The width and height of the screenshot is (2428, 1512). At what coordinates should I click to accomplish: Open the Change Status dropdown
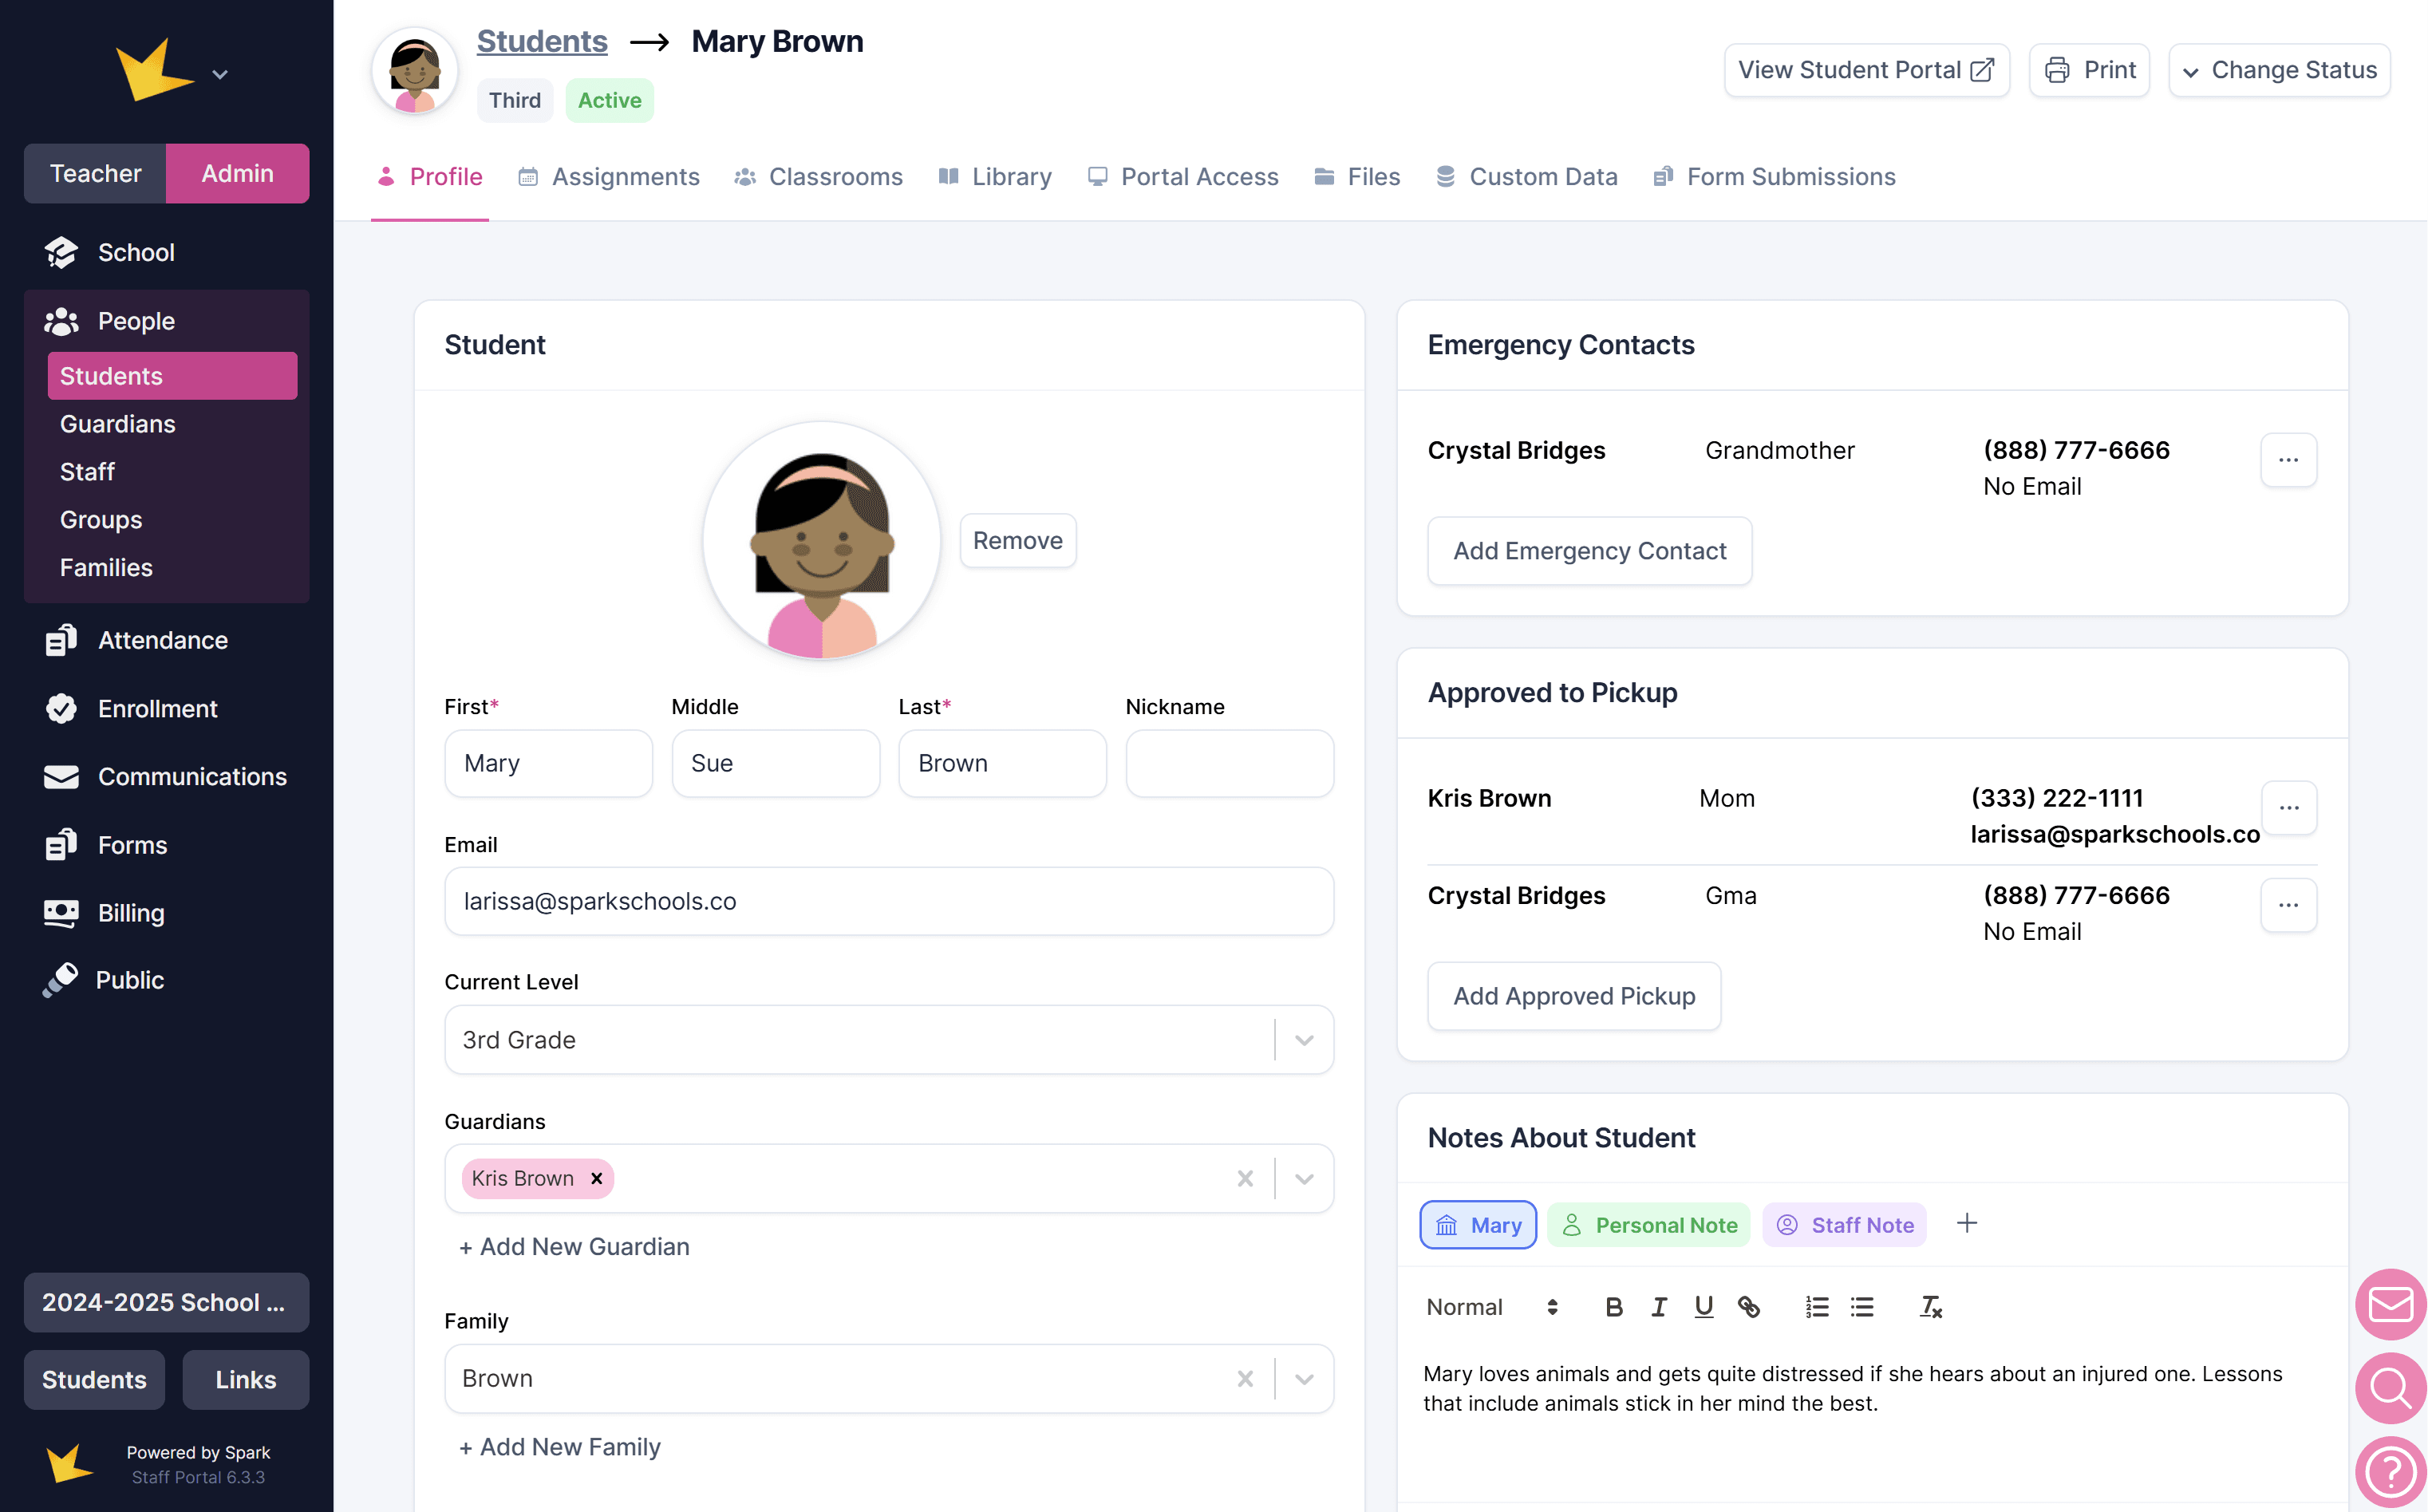click(x=2279, y=70)
